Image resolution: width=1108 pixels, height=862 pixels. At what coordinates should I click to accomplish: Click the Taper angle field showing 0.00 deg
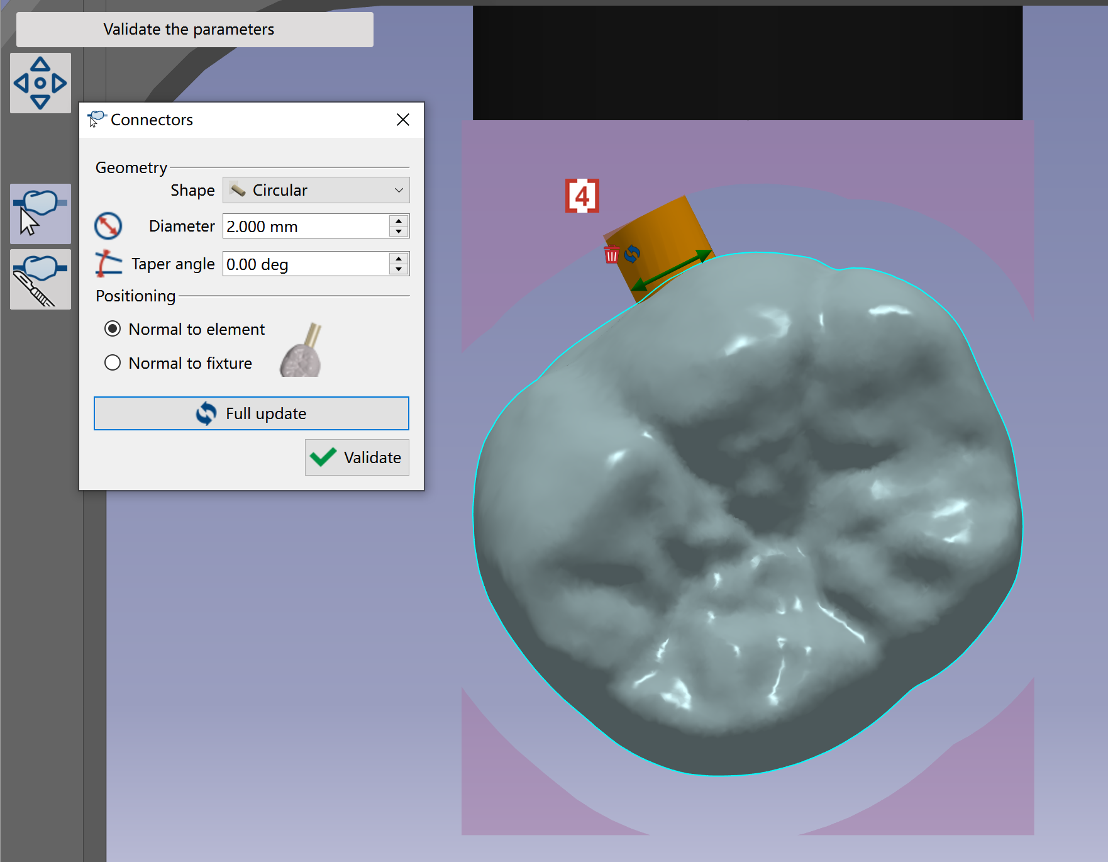click(306, 264)
